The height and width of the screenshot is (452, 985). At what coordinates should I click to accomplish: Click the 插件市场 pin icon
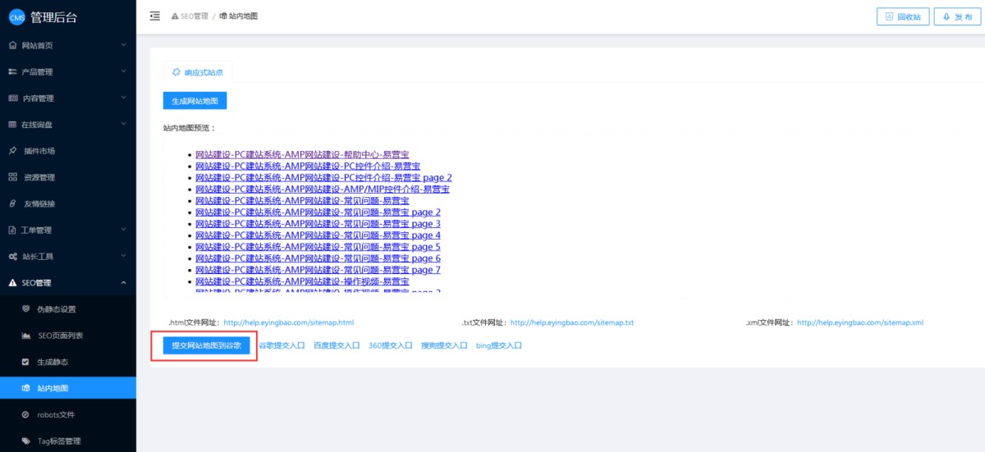(12, 150)
